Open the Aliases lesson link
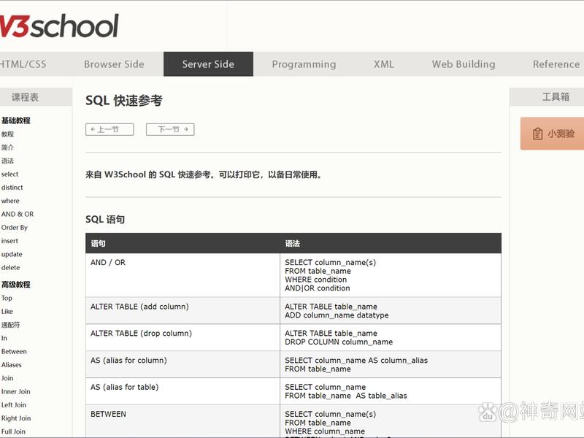Image resolution: width=584 pixels, height=438 pixels. [12, 365]
